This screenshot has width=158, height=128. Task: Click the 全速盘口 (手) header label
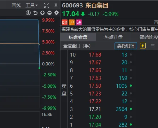pyautogui.click(x=77, y=46)
